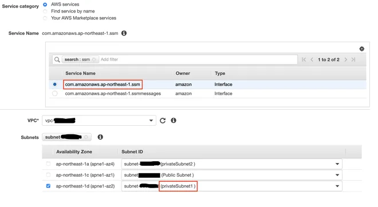This screenshot has width=378, height=207.
Task: Remove the selected subnet chip
Action: [86, 137]
